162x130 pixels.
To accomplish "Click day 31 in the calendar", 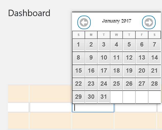I will (104, 97).
